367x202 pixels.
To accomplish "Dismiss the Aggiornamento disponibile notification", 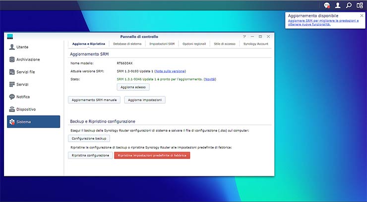I will (x=362, y=16).
